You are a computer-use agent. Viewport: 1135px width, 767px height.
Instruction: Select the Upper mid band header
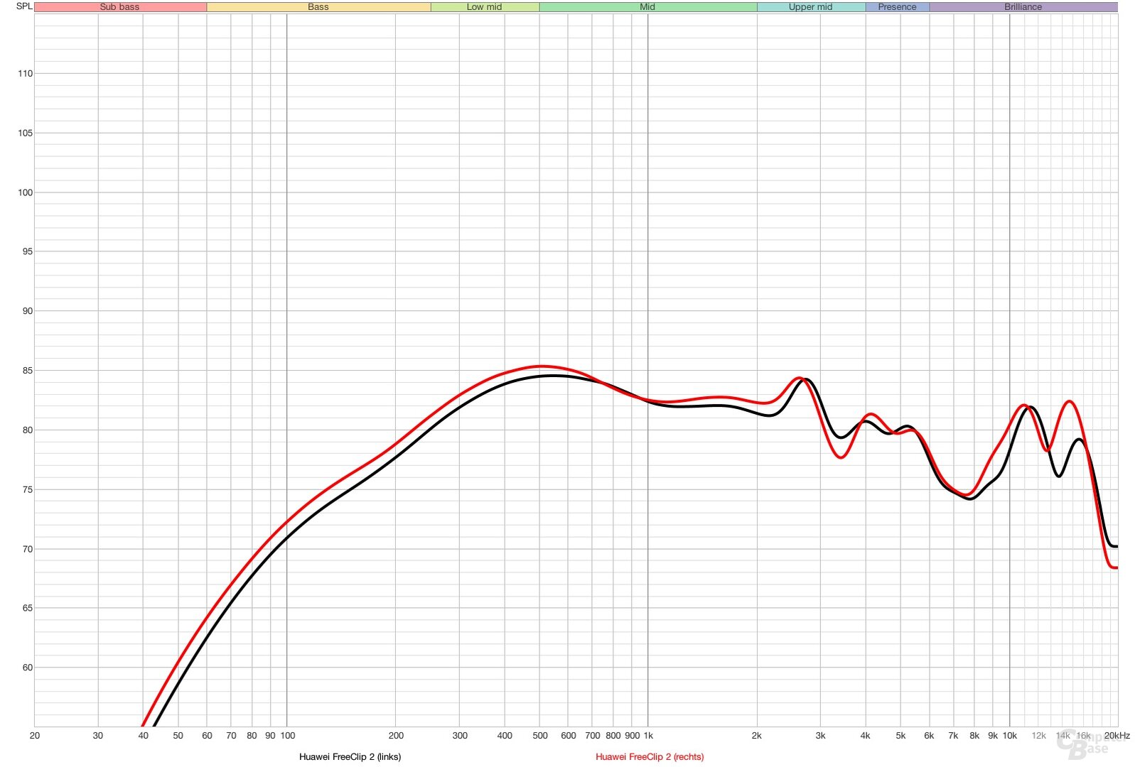(810, 7)
